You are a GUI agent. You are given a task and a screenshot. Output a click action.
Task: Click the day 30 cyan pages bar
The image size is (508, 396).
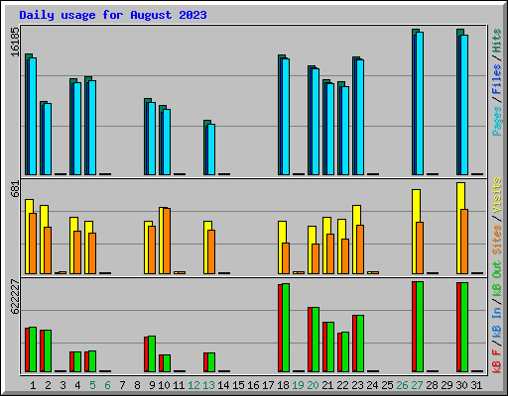click(464, 105)
